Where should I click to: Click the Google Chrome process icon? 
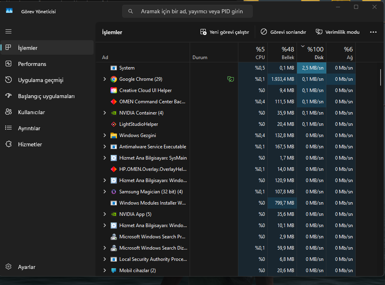click(113, 79)
